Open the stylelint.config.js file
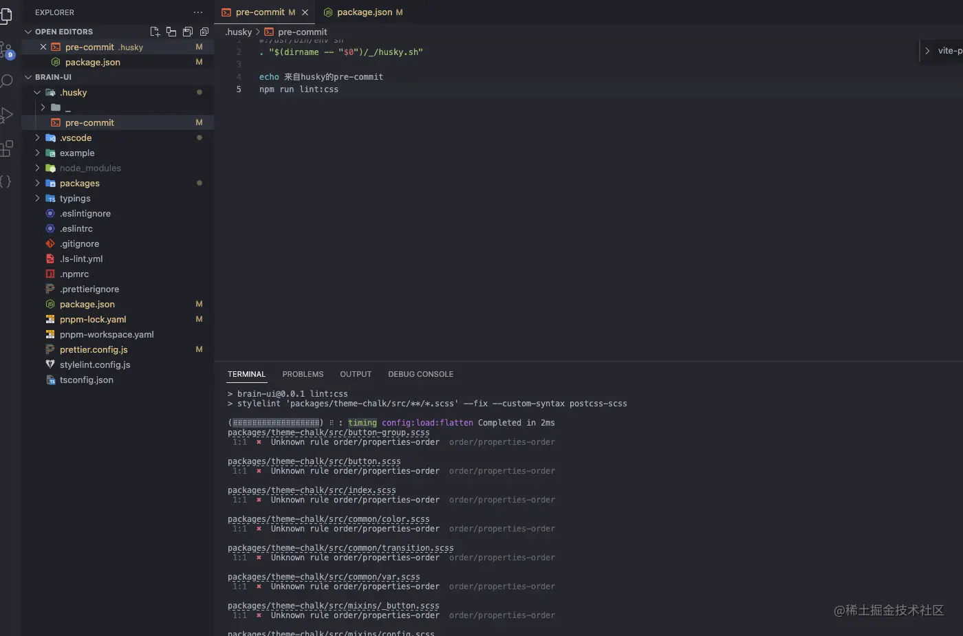Image resolution: width=963 pixels, height=636 pixels. [118, 364]
